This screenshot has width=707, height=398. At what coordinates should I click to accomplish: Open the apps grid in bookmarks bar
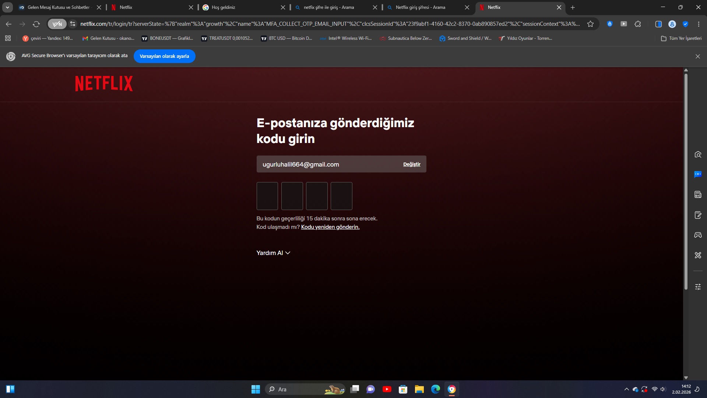[8, 38]
